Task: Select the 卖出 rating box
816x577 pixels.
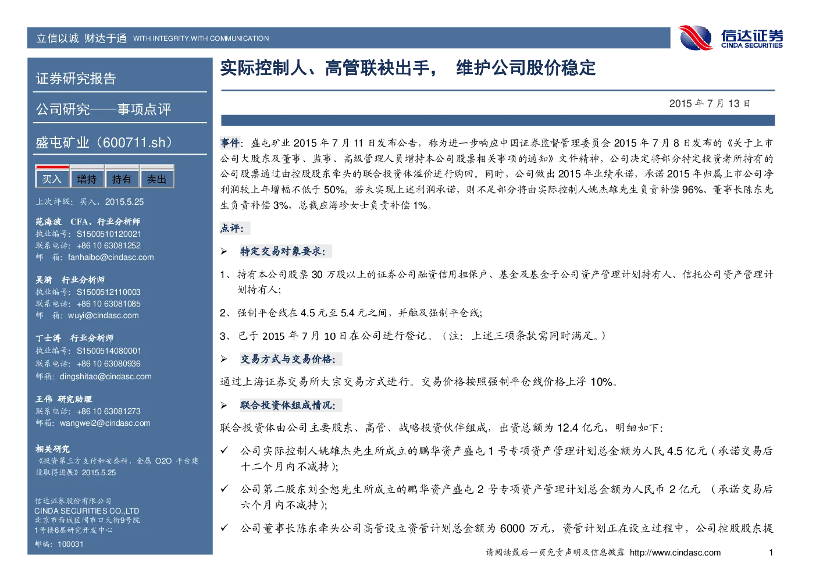Action: coord(156,179)
